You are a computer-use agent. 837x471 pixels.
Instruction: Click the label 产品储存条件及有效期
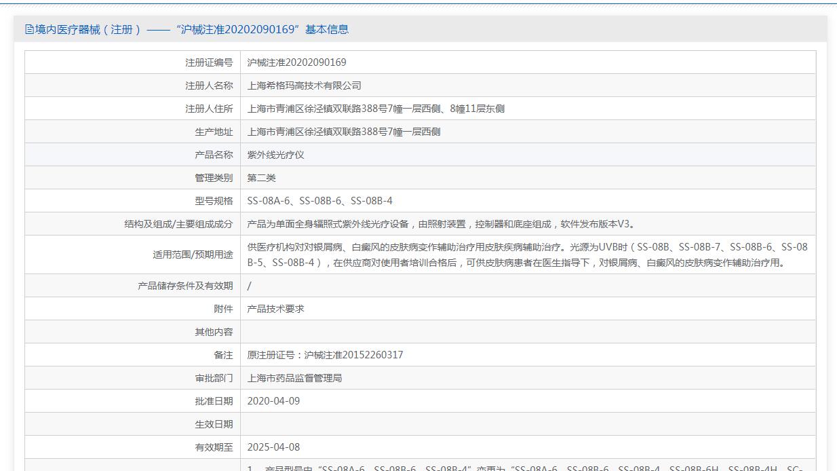tap(185, 286)
